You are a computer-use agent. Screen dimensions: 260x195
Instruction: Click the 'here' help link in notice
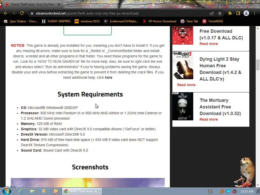click(x=108, y=77)
